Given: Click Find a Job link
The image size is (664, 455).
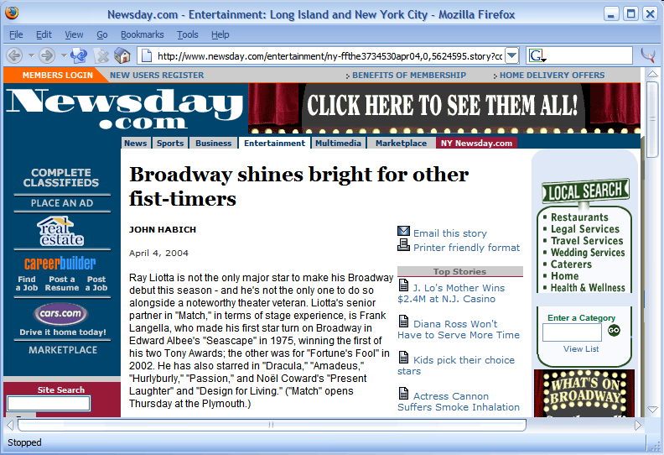Looking at the screenshot, I should 27,283.
